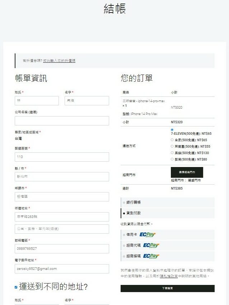229x305 pixels.
Task: Select 銀行轉帳 payment method
Action: coord(124,202)
